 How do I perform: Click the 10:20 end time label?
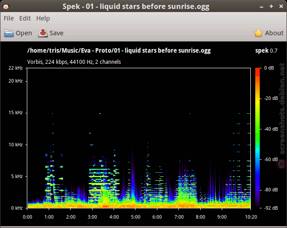tap(251, 217)
